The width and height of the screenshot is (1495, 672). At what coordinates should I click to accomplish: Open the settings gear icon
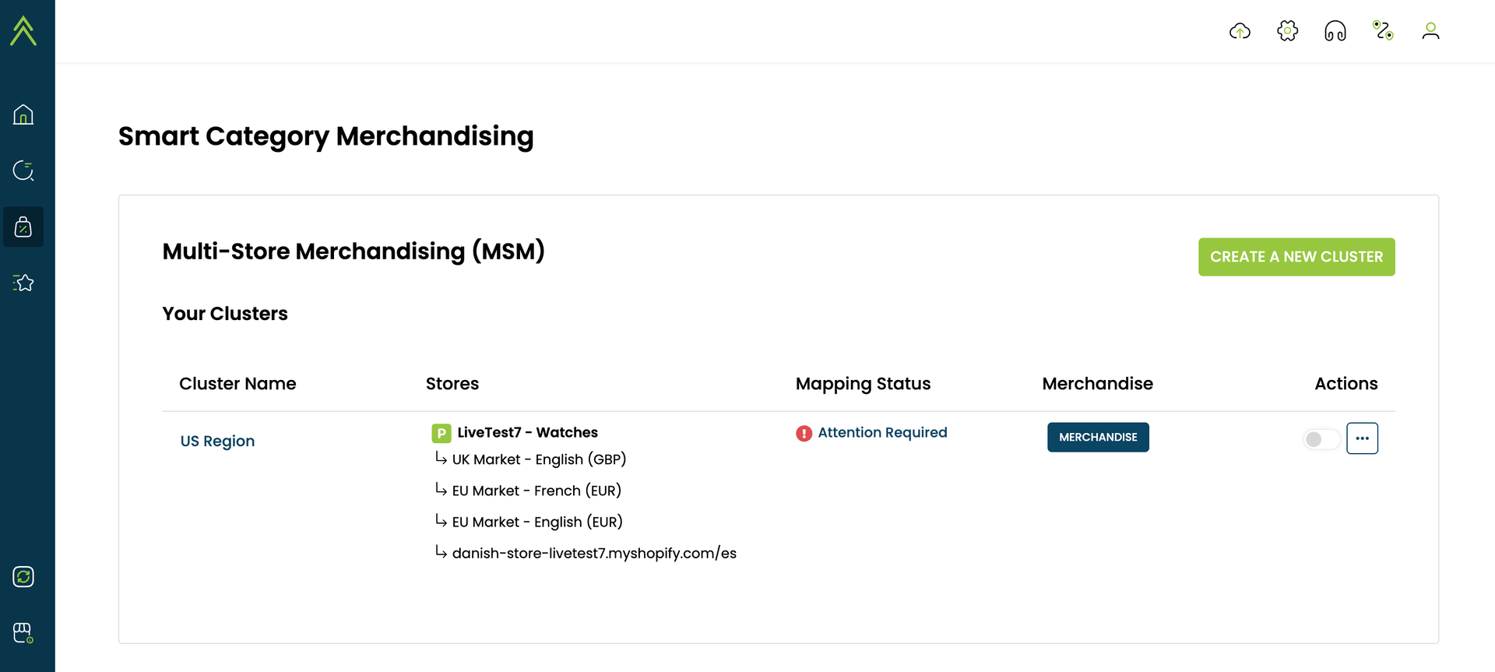(x=1288, y=31)
